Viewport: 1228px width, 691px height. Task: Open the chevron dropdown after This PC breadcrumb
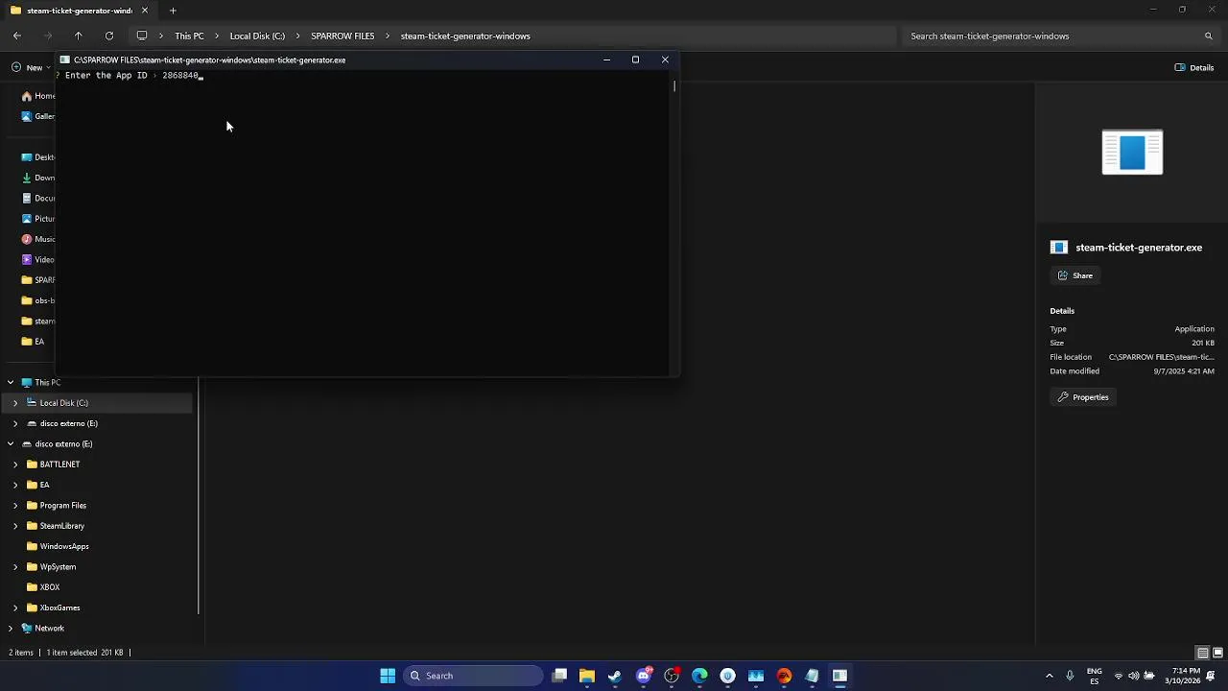[x=217, y=36]
